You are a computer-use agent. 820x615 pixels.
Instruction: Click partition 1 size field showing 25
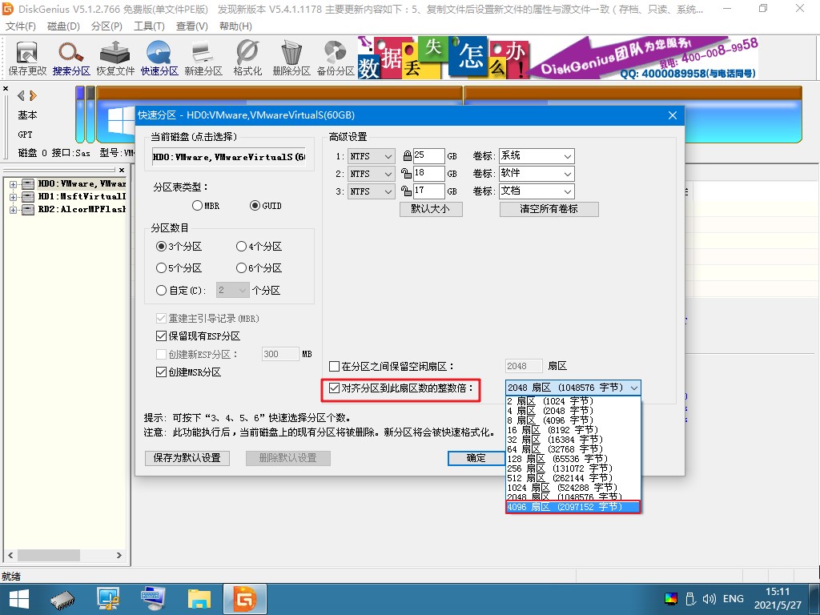[x=428, y=156]
